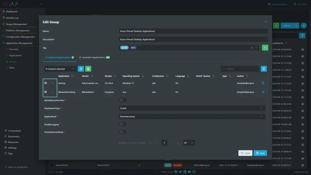
Task: Open Dashboard from the sidebar
Action: pyautogui.click(x=12, y=12)
